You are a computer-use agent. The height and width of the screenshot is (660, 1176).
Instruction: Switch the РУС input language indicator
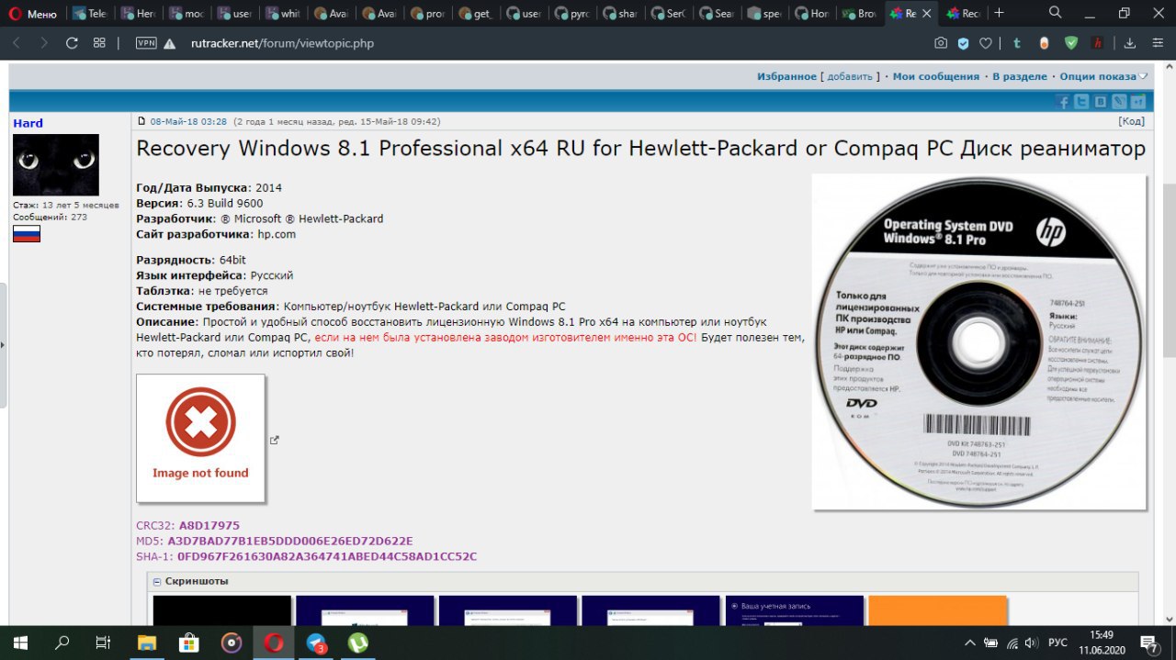tap(1058, 643)
